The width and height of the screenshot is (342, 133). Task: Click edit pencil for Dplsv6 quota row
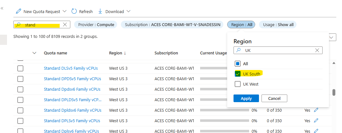(x=316, y=131)
